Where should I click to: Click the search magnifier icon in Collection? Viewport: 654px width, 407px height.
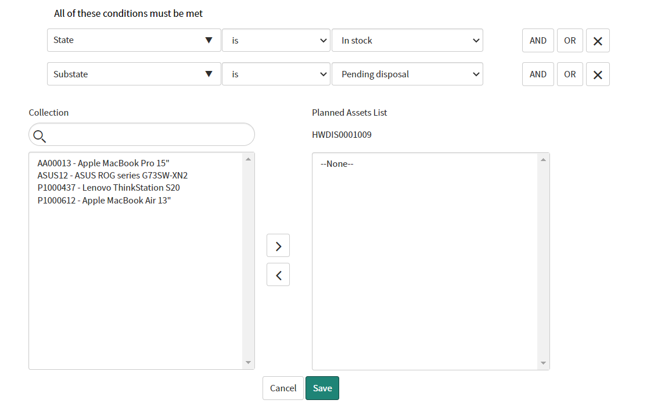[x=39, y=136]
